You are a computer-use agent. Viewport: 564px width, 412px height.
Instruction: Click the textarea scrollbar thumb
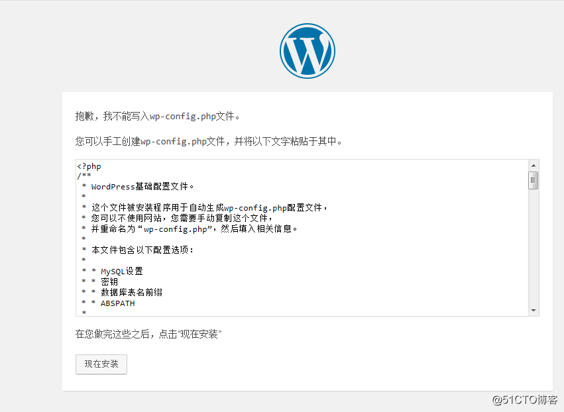coord(534,180)
